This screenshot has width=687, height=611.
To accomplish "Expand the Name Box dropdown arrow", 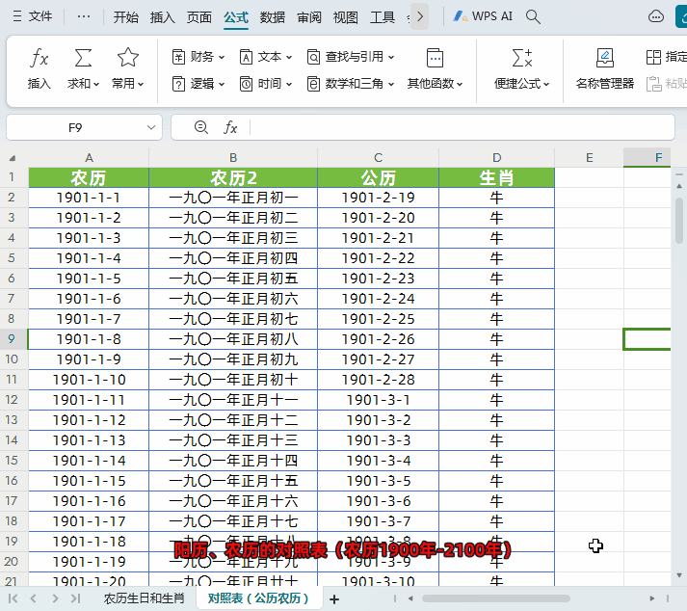I will pos(151,127).
